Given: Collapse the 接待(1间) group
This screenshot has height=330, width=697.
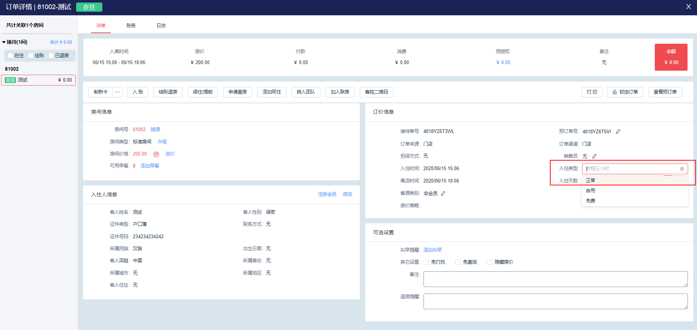Looking at the screenshot, I should click(x=4, y=42).
